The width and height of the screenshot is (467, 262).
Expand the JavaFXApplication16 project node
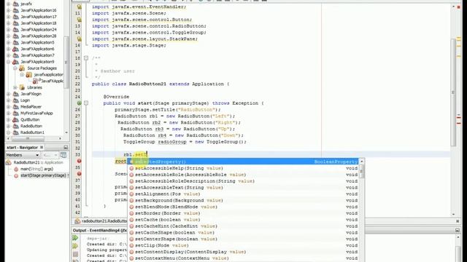[x=9, y=10]
